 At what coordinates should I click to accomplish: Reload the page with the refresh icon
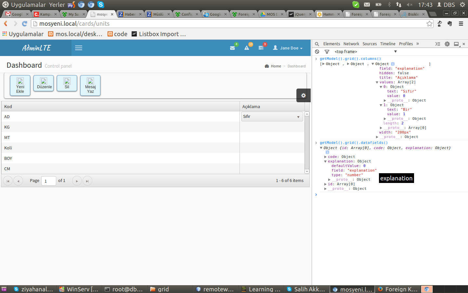[x=24, y=23]
